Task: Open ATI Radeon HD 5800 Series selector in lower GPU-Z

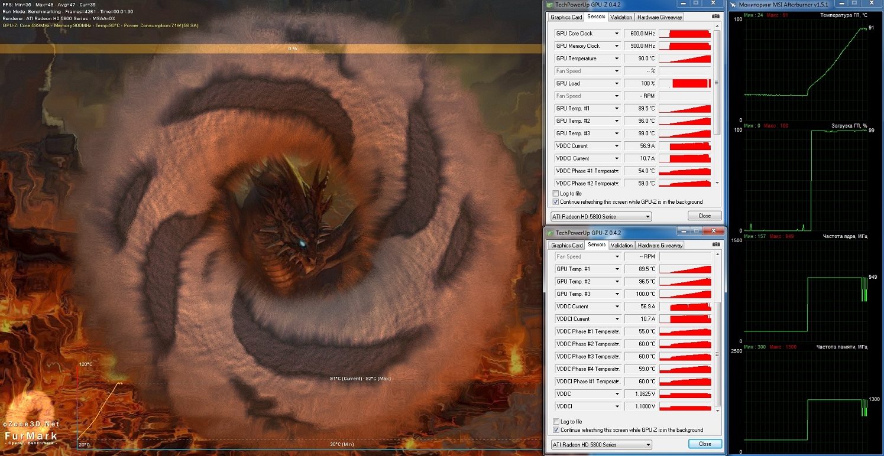Action: (x=601, y=444)
